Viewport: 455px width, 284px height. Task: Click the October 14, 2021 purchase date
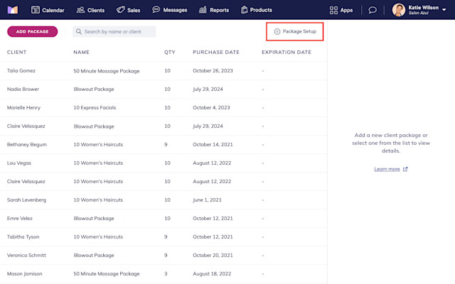click(213, 145)
